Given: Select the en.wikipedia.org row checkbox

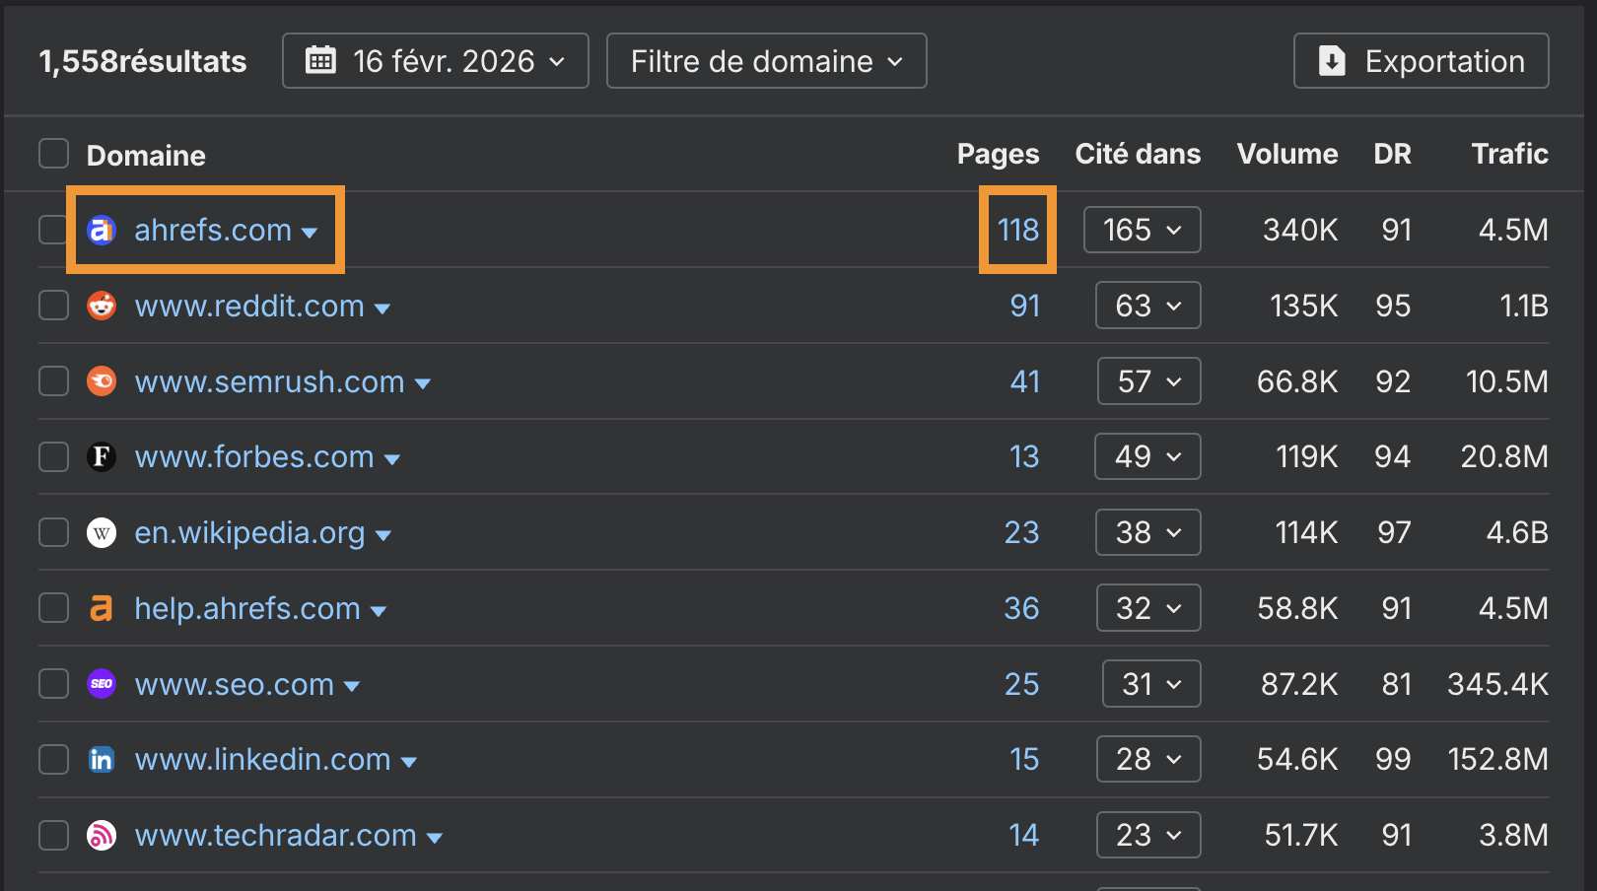Looking at the screenshot, I should coord(53,532).
